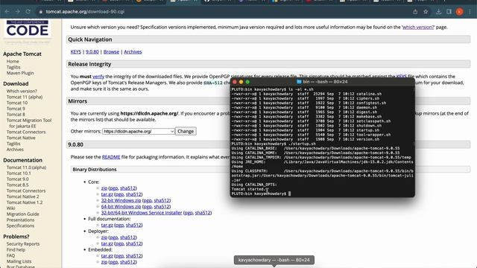Click the folder icon in terminal title
477x268 pixels.
pos(299,81)
